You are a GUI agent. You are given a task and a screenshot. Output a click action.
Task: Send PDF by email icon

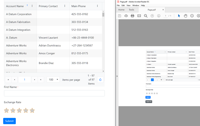pyautogui.click(x=139, y=16)
